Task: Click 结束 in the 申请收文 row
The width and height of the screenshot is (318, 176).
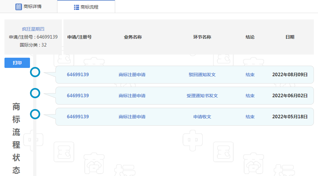Action: click(250, 117)
